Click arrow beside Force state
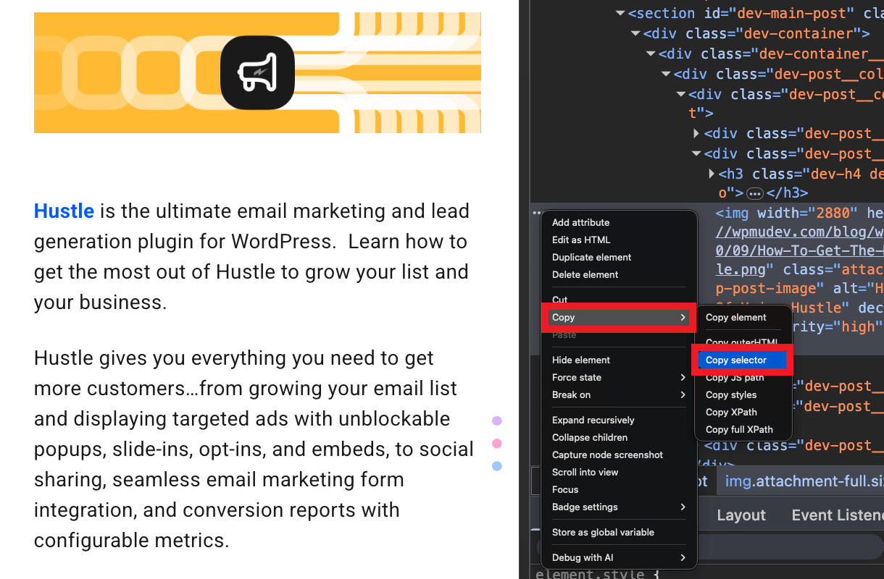Image resolution: width=884 pixels, height=579 pixels. tap(683, 377)
